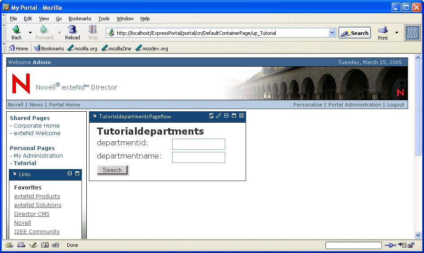Open the mozillaZine bookmark
The width and height of the screenshot is (424, 253).
pos(116,48)
